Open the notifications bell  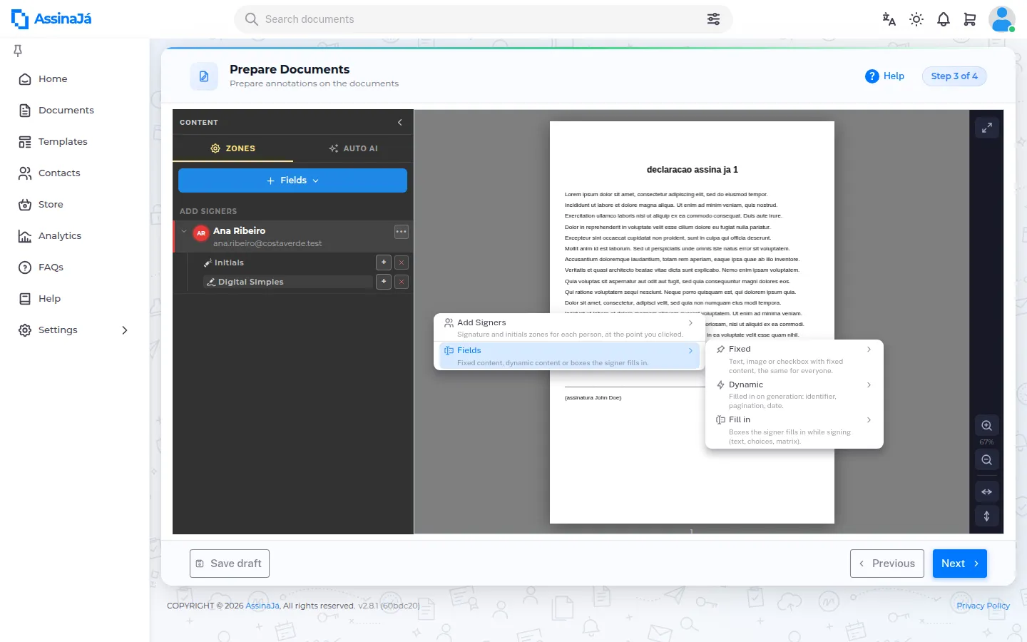[944, 19]
